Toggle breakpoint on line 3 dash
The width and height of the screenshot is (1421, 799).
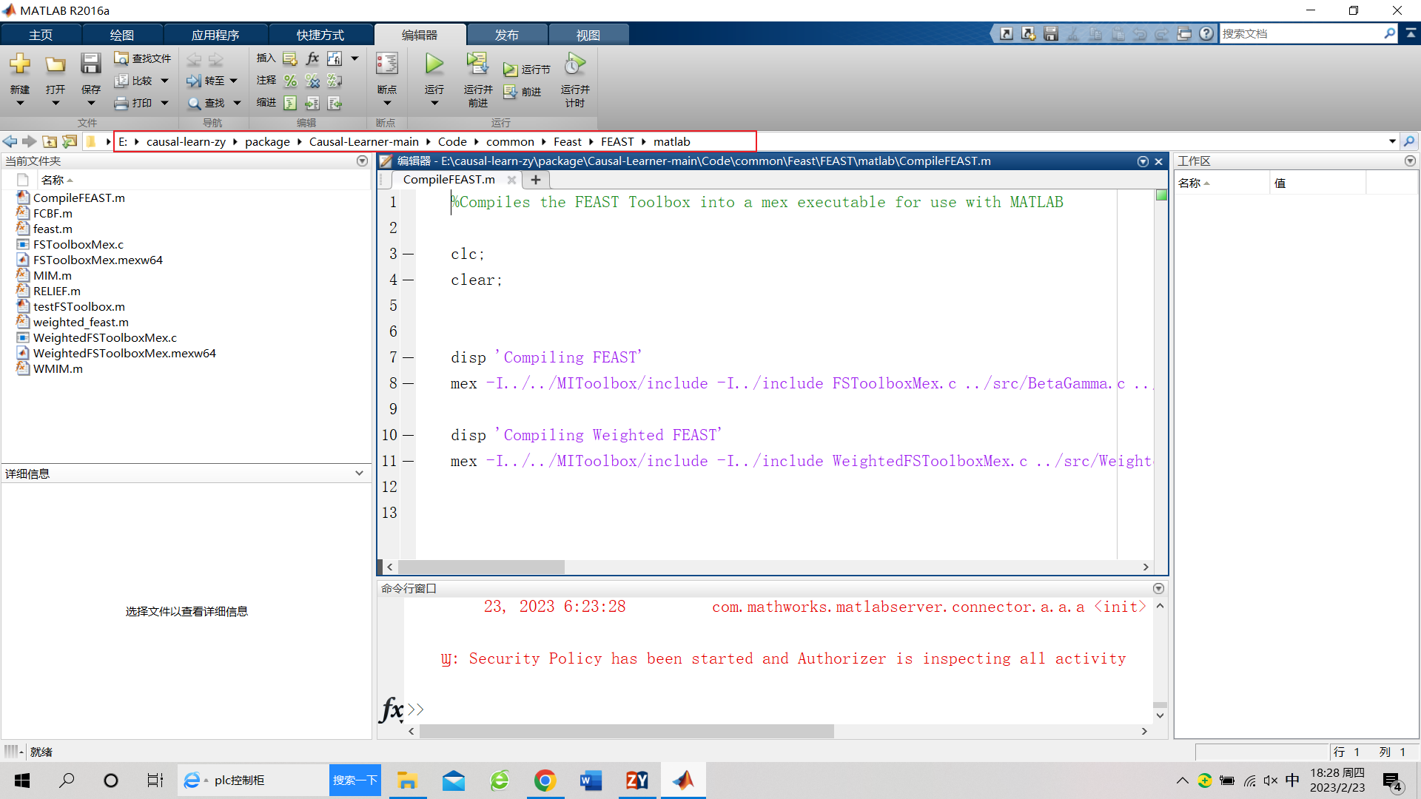tap(408, 254)
